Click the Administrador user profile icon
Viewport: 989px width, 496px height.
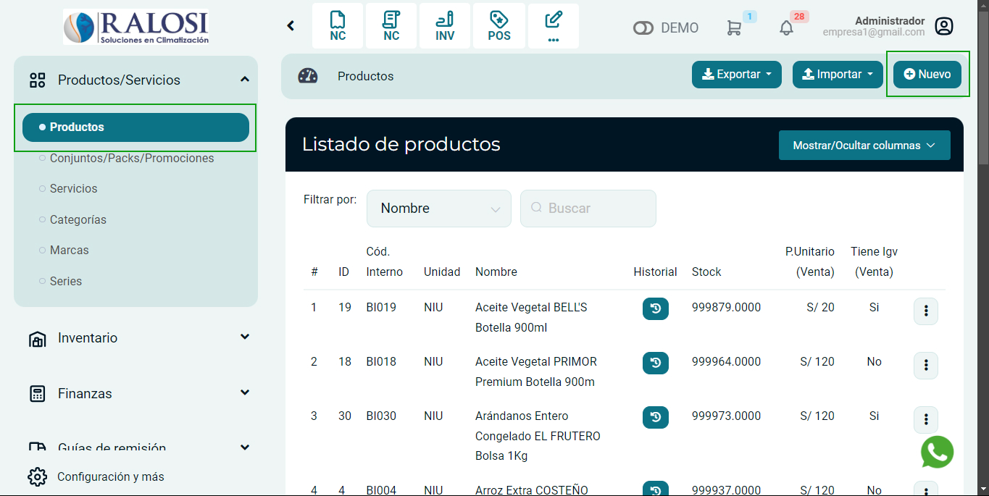coord(943,27)
